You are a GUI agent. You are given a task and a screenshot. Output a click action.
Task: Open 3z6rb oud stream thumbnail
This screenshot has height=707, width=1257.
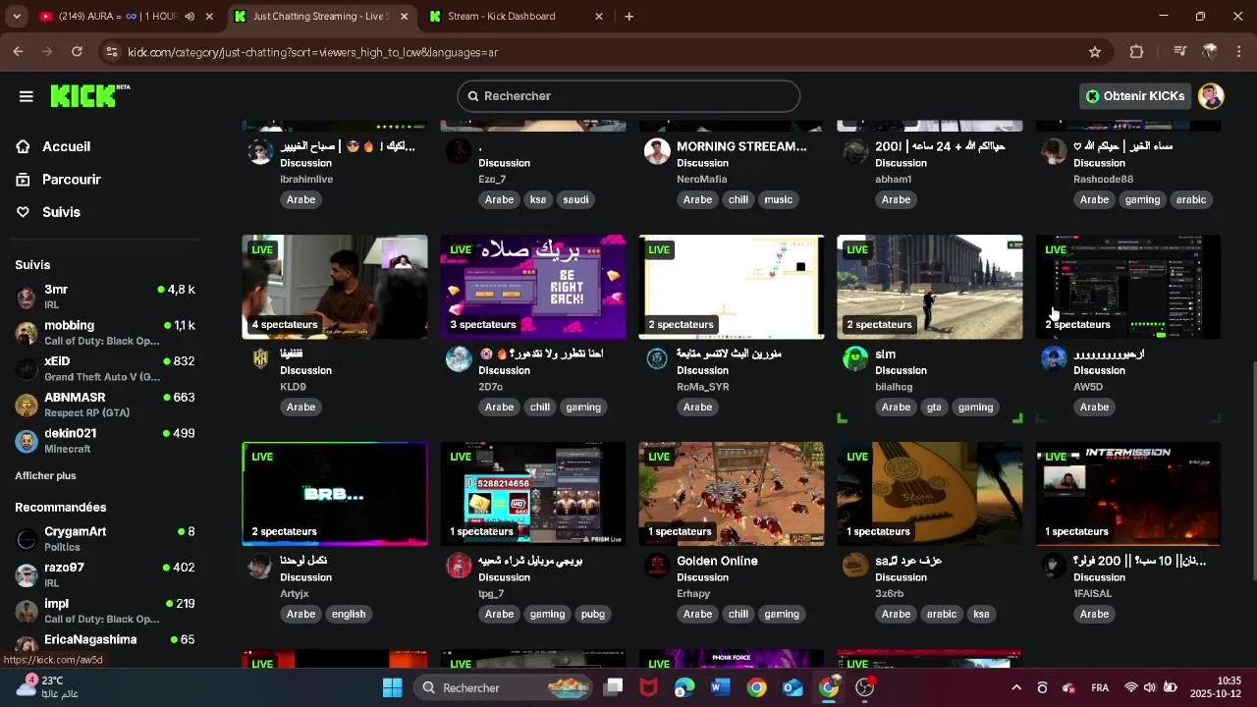click(x=930, y=494)
